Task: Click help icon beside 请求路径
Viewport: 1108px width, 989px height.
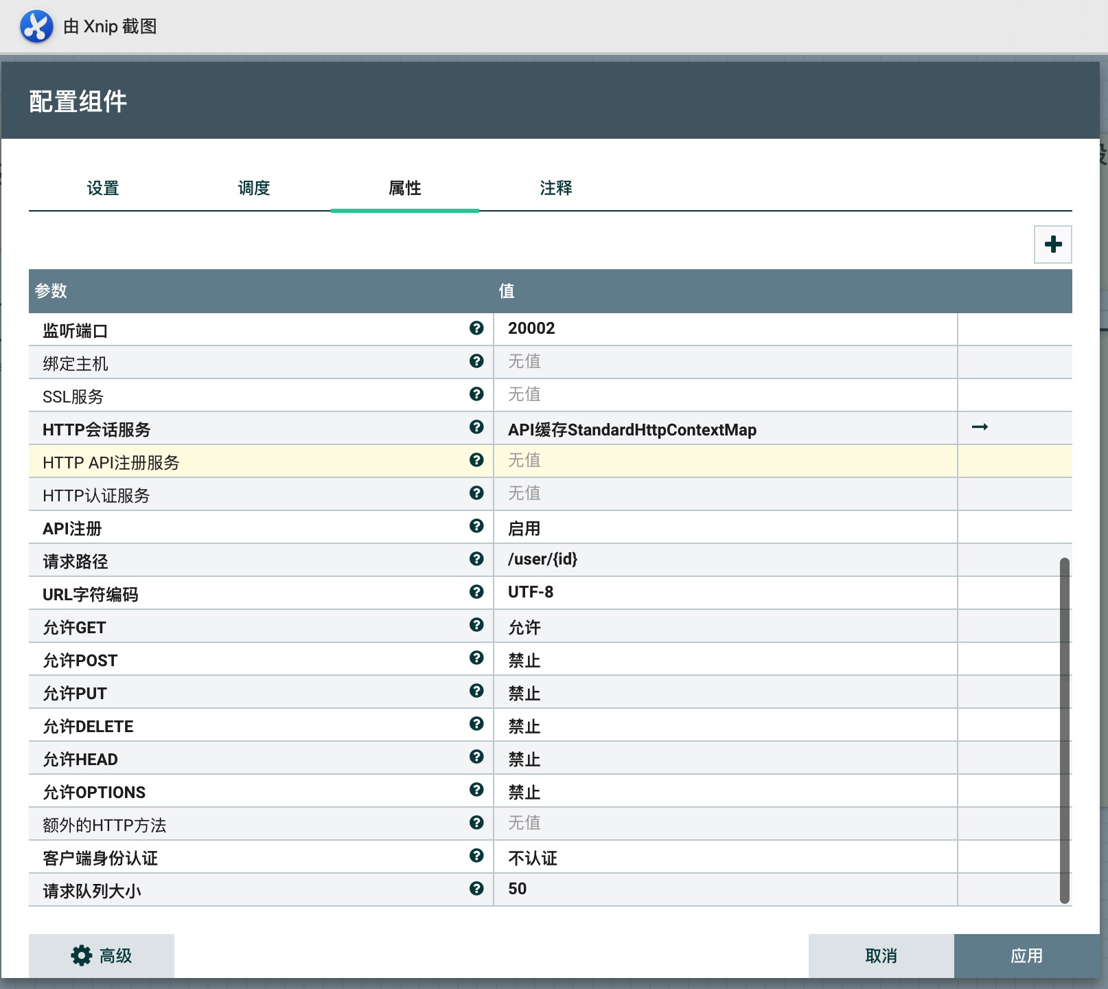Action: pyautogui.click(x=476, y=559)
